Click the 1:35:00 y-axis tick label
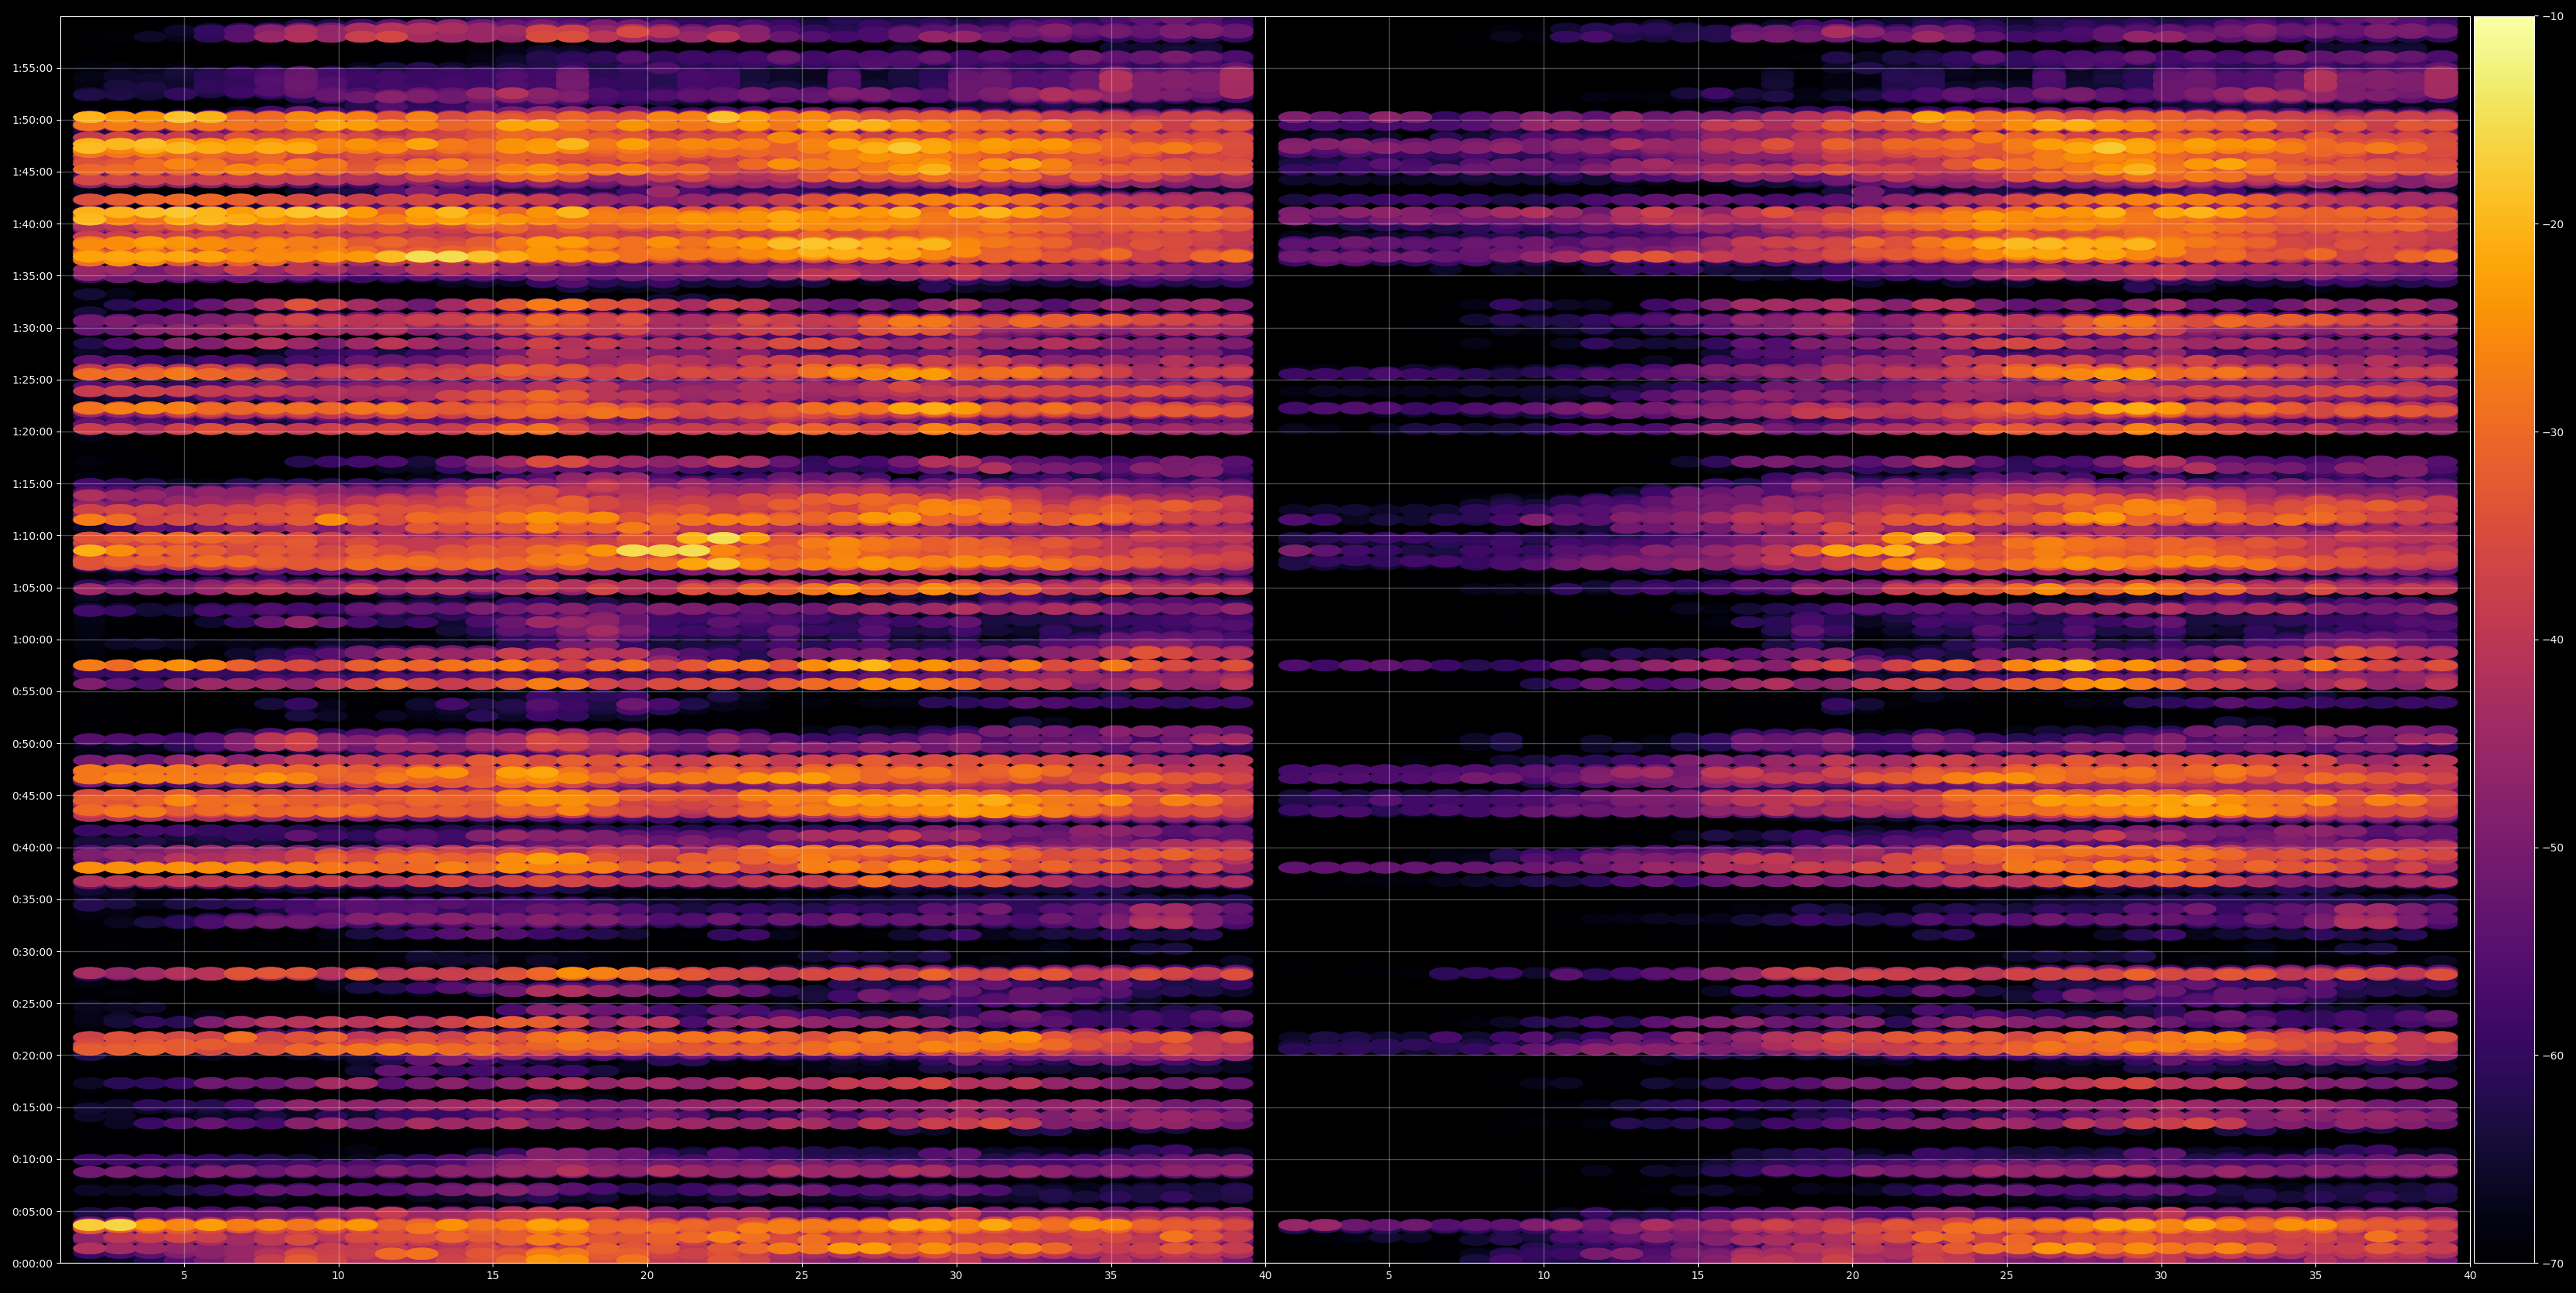Image resolution: width=2576 pixels, height=1293 pixels. click(x=32, y=276)
